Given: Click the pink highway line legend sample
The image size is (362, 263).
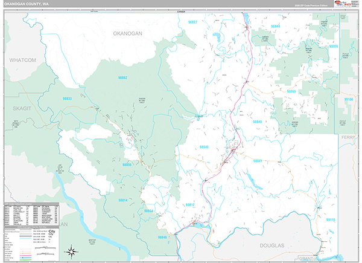Looking at the screenshot, I should point(25,256).
